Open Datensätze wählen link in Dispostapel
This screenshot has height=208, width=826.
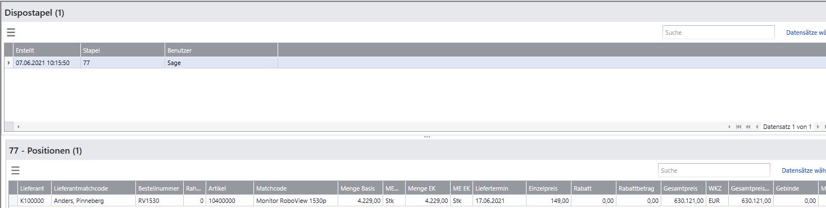[x=806, y=33]
